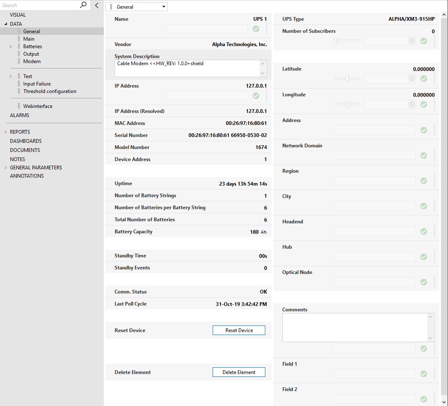Open the Webinterface page
Image resolution: width=448 pixels, height=406 pixels.
coord(38,106)
